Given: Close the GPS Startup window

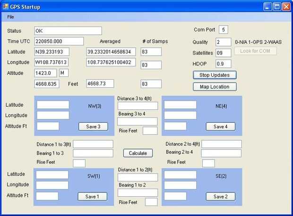Looking at the screenshot, I should (286, 7).
